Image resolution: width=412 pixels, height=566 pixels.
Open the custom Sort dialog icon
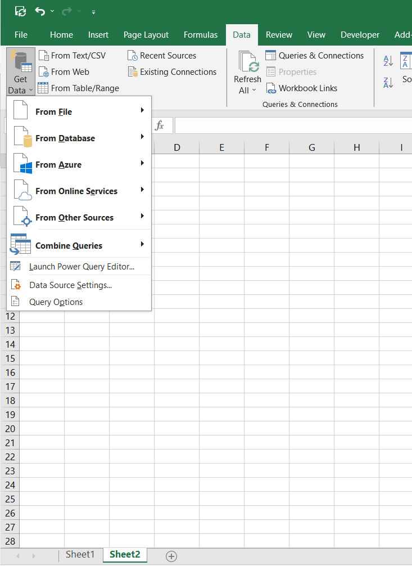(x=406, y=60)
